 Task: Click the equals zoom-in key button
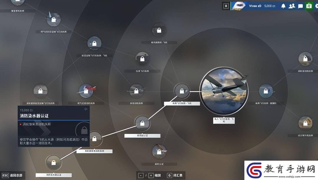point(151,175)
